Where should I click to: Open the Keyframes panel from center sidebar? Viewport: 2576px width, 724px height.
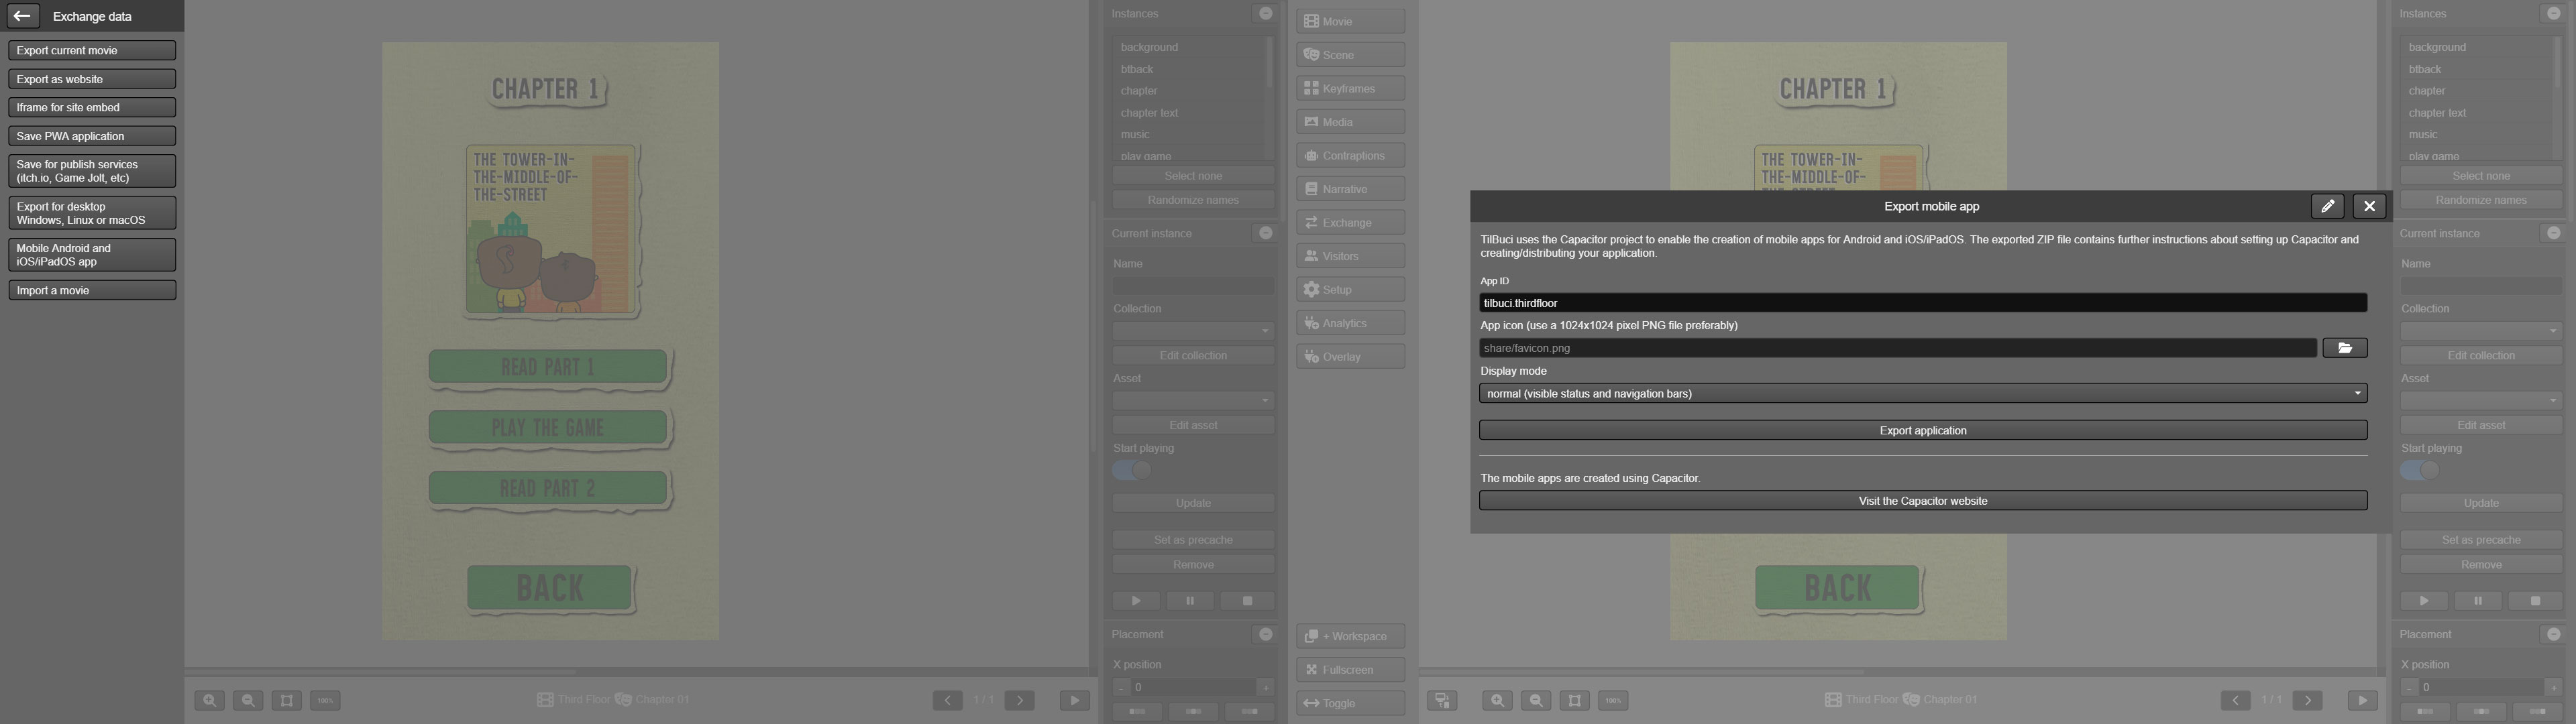(1350, 88)
